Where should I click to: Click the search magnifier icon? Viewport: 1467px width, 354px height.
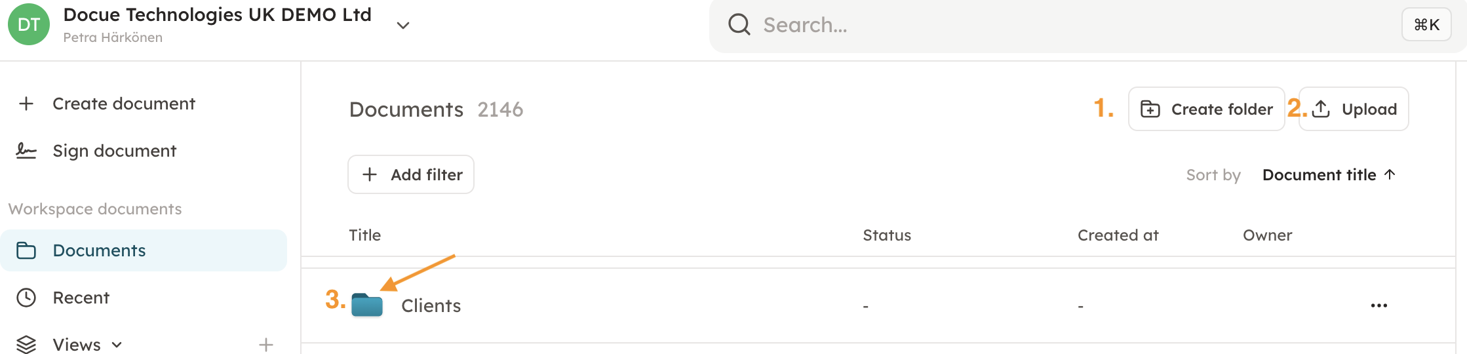(x=739, y=25)
